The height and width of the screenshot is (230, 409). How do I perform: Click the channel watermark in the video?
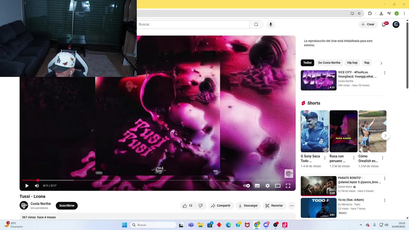pyautogui.click(x=289, y=173)
